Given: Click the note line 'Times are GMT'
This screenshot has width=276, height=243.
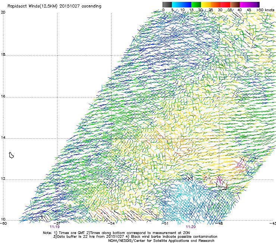Looking at the screenshot, I should [x=72, y=233].
